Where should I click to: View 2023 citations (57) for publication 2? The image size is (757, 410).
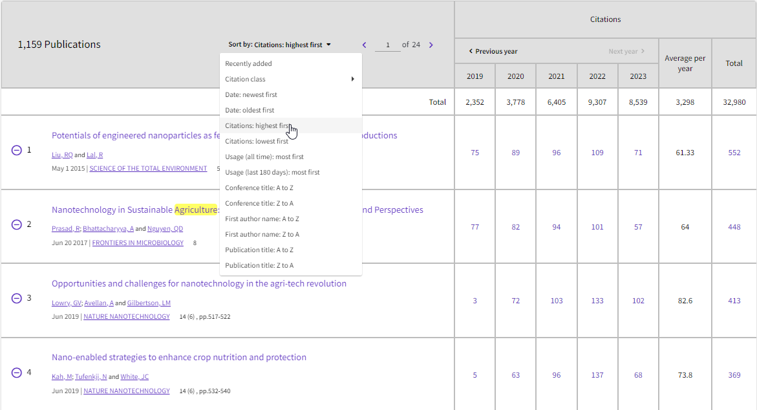[638, 227]
